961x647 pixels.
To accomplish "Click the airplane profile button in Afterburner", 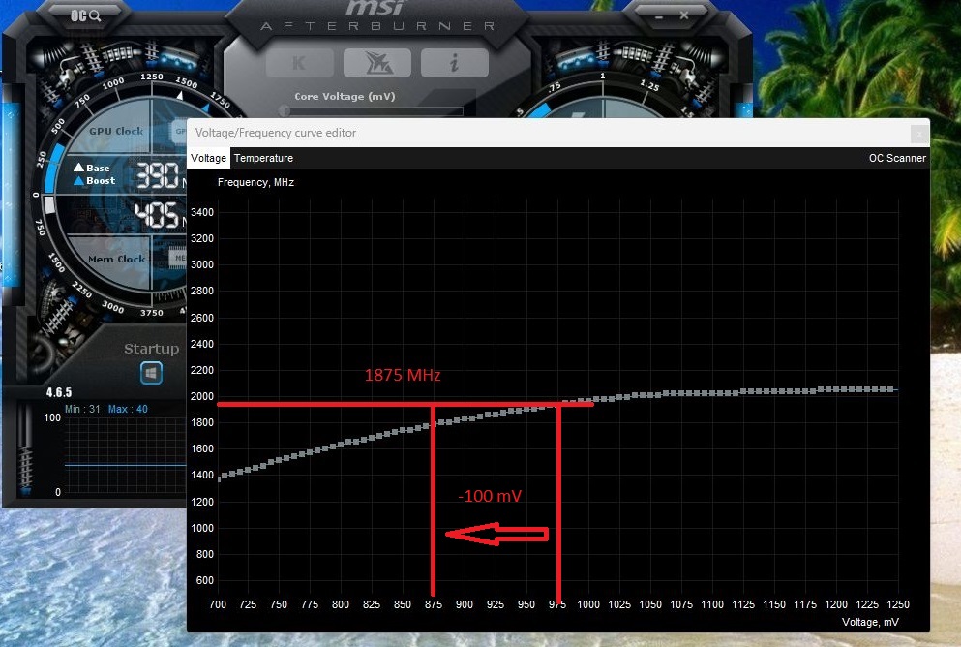I will [376, 63].
